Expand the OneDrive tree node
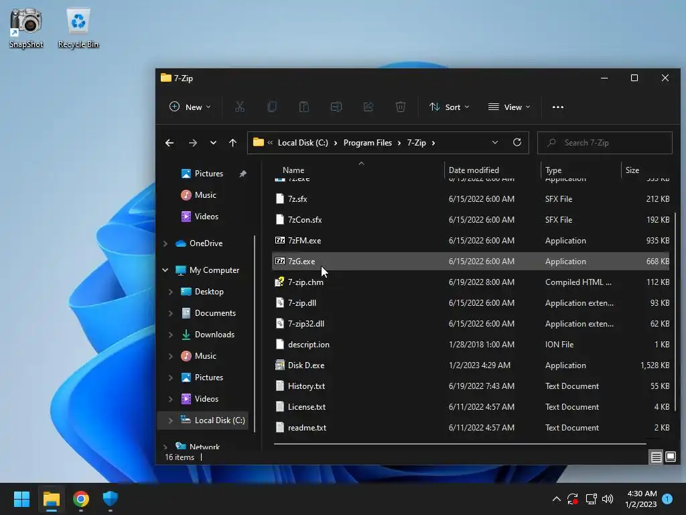Screen dimensions: 686x515 point(165,243)
